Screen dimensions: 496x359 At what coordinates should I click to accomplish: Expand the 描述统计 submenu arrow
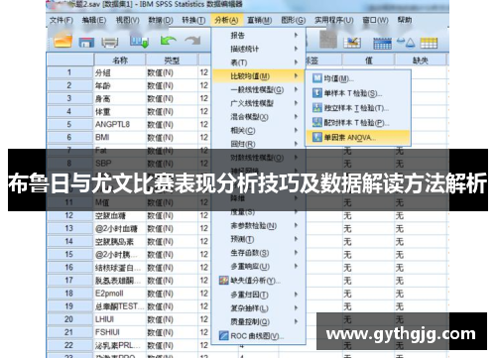296,49
